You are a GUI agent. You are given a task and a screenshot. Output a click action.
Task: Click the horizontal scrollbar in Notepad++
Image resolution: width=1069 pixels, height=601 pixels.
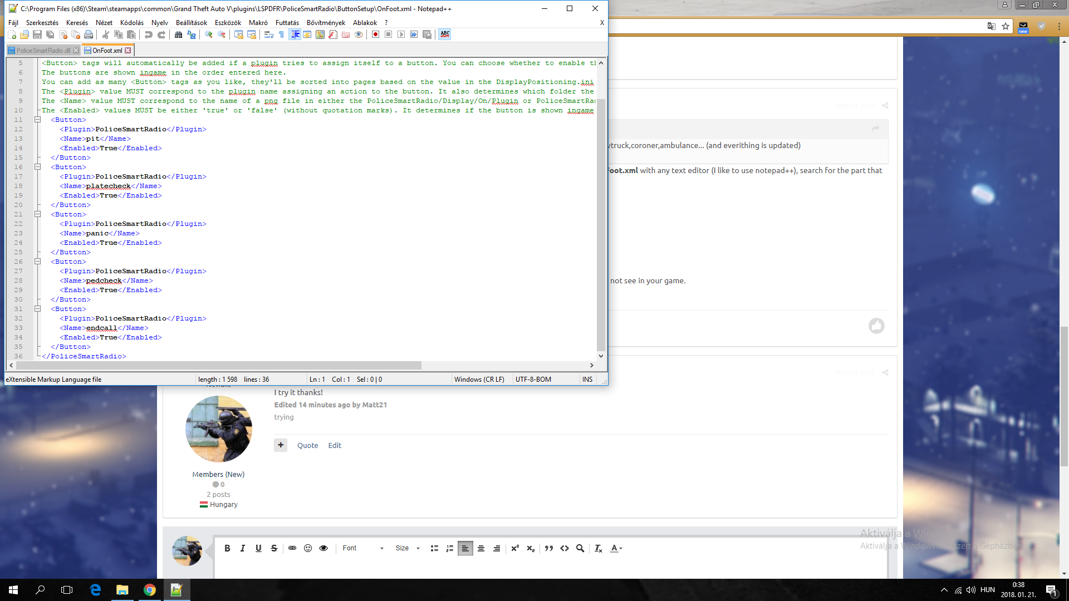pos(218,365)
